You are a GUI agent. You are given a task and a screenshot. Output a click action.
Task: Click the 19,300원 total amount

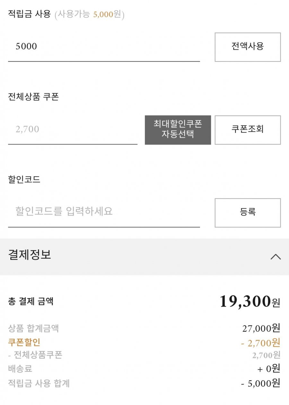pos(250,302)
